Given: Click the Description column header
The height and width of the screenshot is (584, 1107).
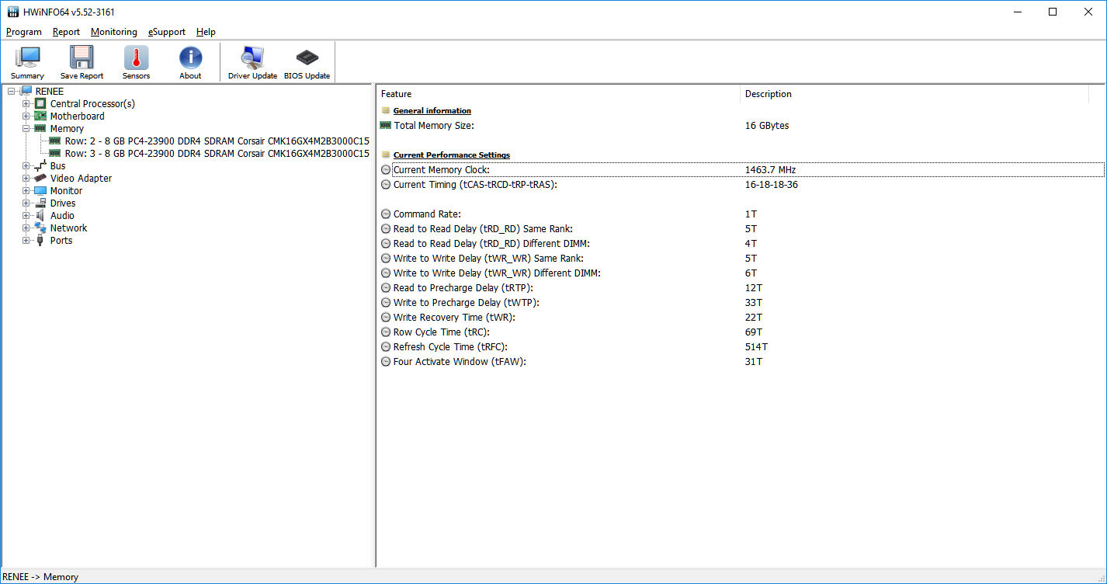Looking at the screenshot, I should (914, 94).
